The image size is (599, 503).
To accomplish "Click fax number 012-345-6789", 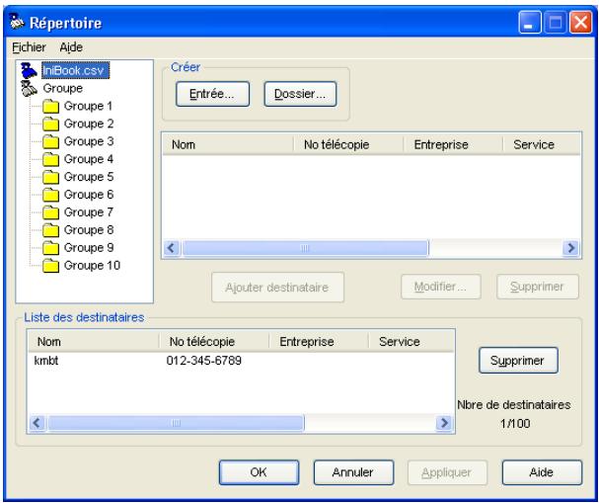I will 203,361.
